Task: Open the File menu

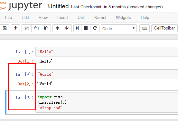Action: pos(8,18)
